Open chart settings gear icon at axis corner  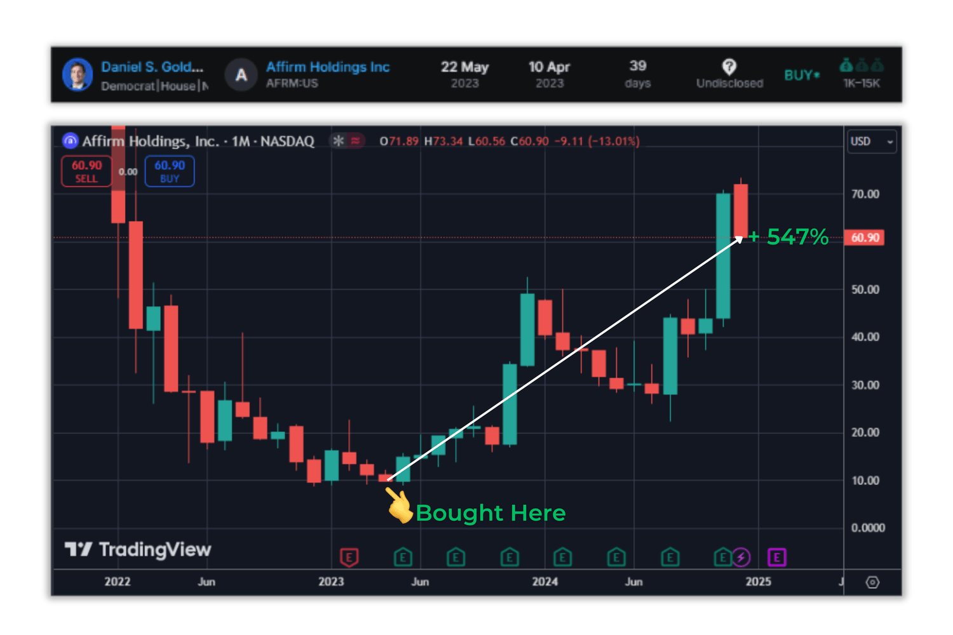coord(872,582)
